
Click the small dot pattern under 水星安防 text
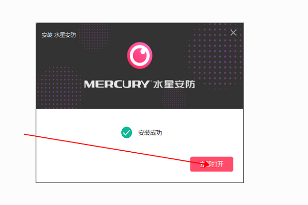[174, 98]
